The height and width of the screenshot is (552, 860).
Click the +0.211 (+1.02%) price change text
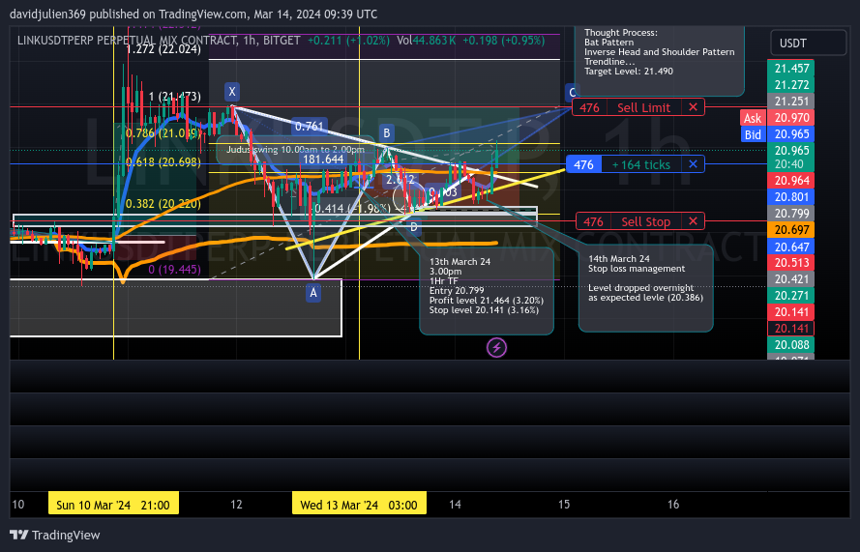(348, 41)
